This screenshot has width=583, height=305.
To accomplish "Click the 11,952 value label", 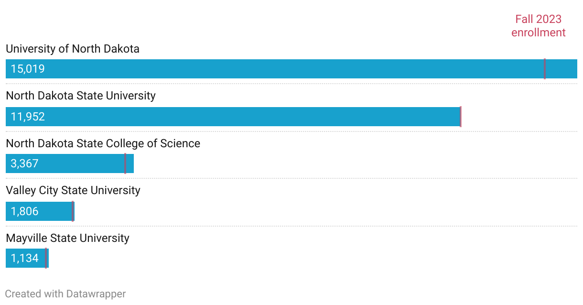I will [x=28, y=117].
